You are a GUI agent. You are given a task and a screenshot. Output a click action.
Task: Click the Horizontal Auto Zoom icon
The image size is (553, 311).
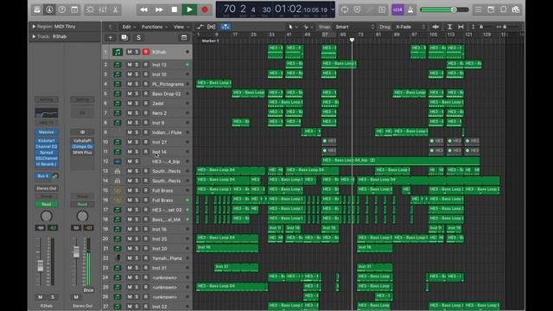[461, 27]
